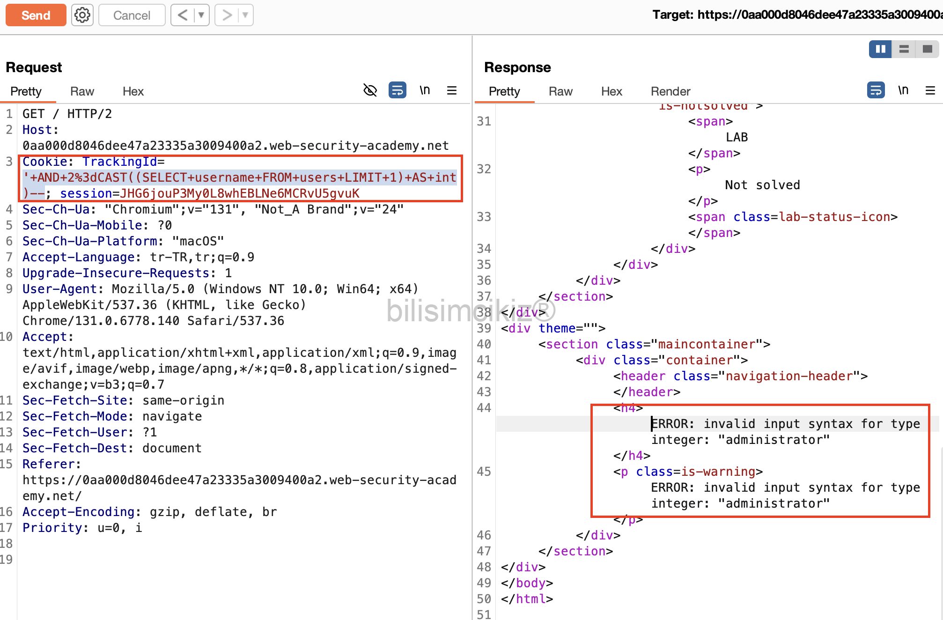Click the TrackingId cookie payload line
The width and height of the screenshot is (943, 620).
240,177
